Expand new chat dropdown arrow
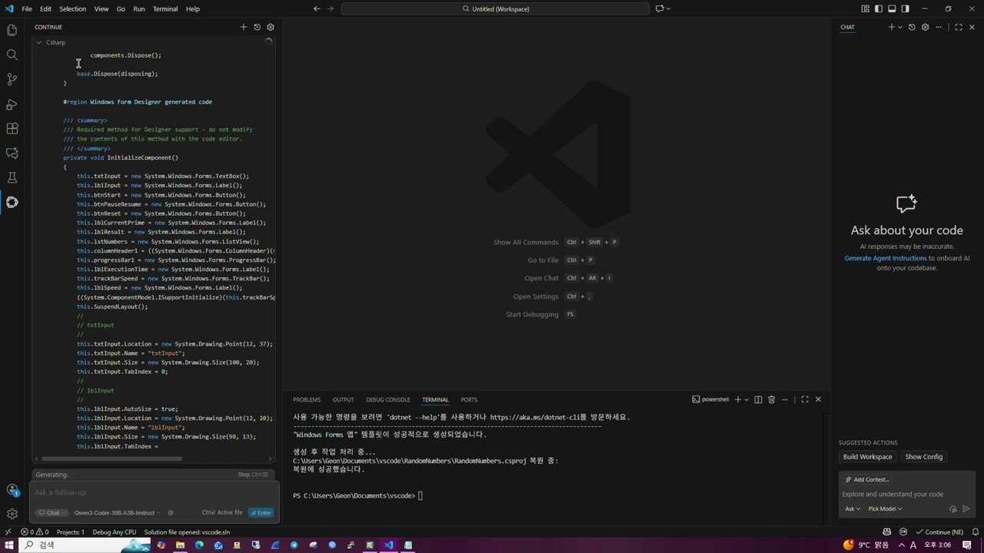 [x=899, y=27]
